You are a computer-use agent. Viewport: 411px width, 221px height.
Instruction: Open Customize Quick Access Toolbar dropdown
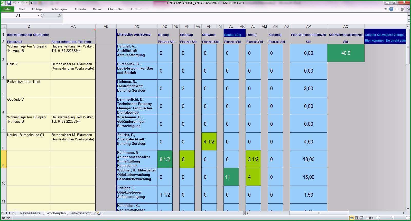[x=31, y=3]
